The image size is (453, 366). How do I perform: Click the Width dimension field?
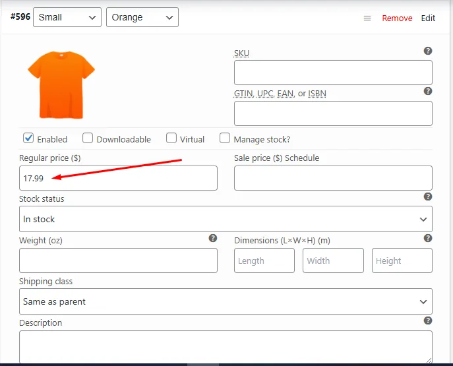(x=333, y=260)
